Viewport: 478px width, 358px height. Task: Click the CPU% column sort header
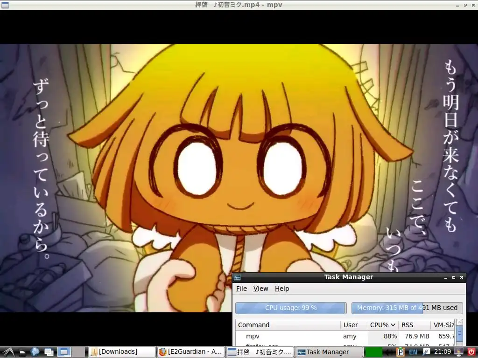point(383,325)
